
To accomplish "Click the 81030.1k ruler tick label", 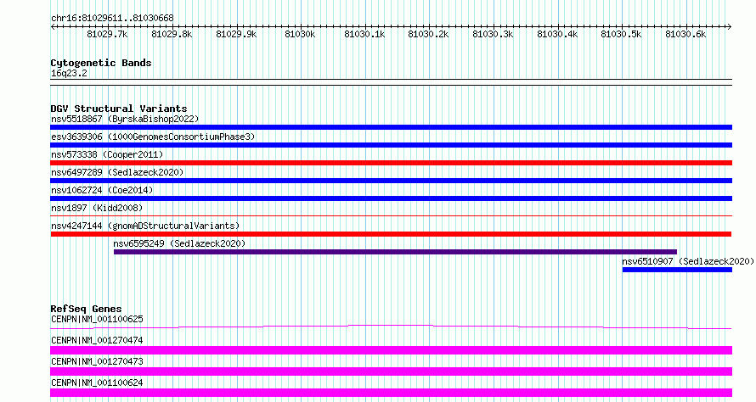I will (364, 34).
